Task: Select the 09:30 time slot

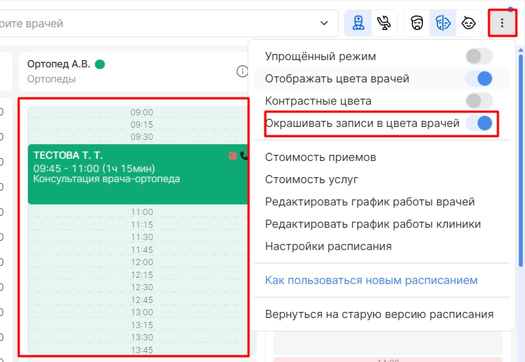Action: (142, 136)
